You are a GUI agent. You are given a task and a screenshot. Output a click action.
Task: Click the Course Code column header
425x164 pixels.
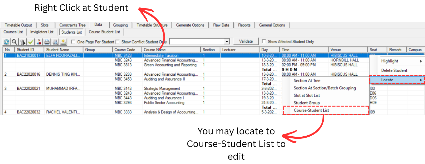pos(127,50)
